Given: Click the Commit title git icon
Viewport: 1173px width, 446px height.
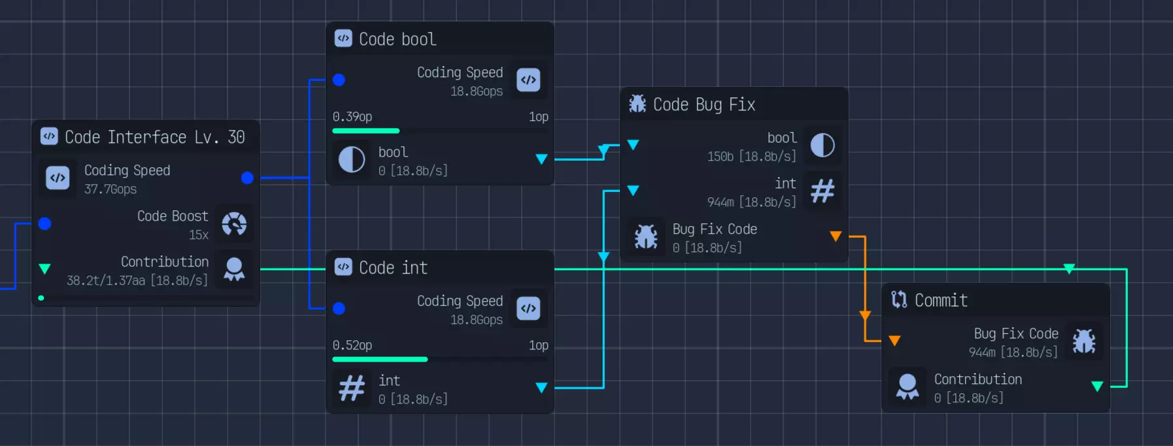Looking at the screenshot, I should point(899,299).
